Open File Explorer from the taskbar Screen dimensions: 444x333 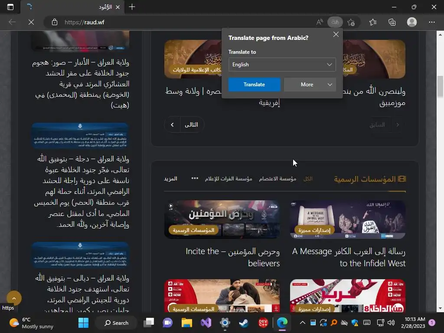186,323
